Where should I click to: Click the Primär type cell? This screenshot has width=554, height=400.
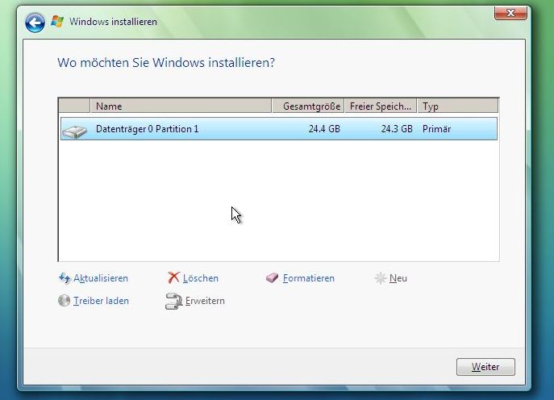pyautogui.click(x=437, y=129)
